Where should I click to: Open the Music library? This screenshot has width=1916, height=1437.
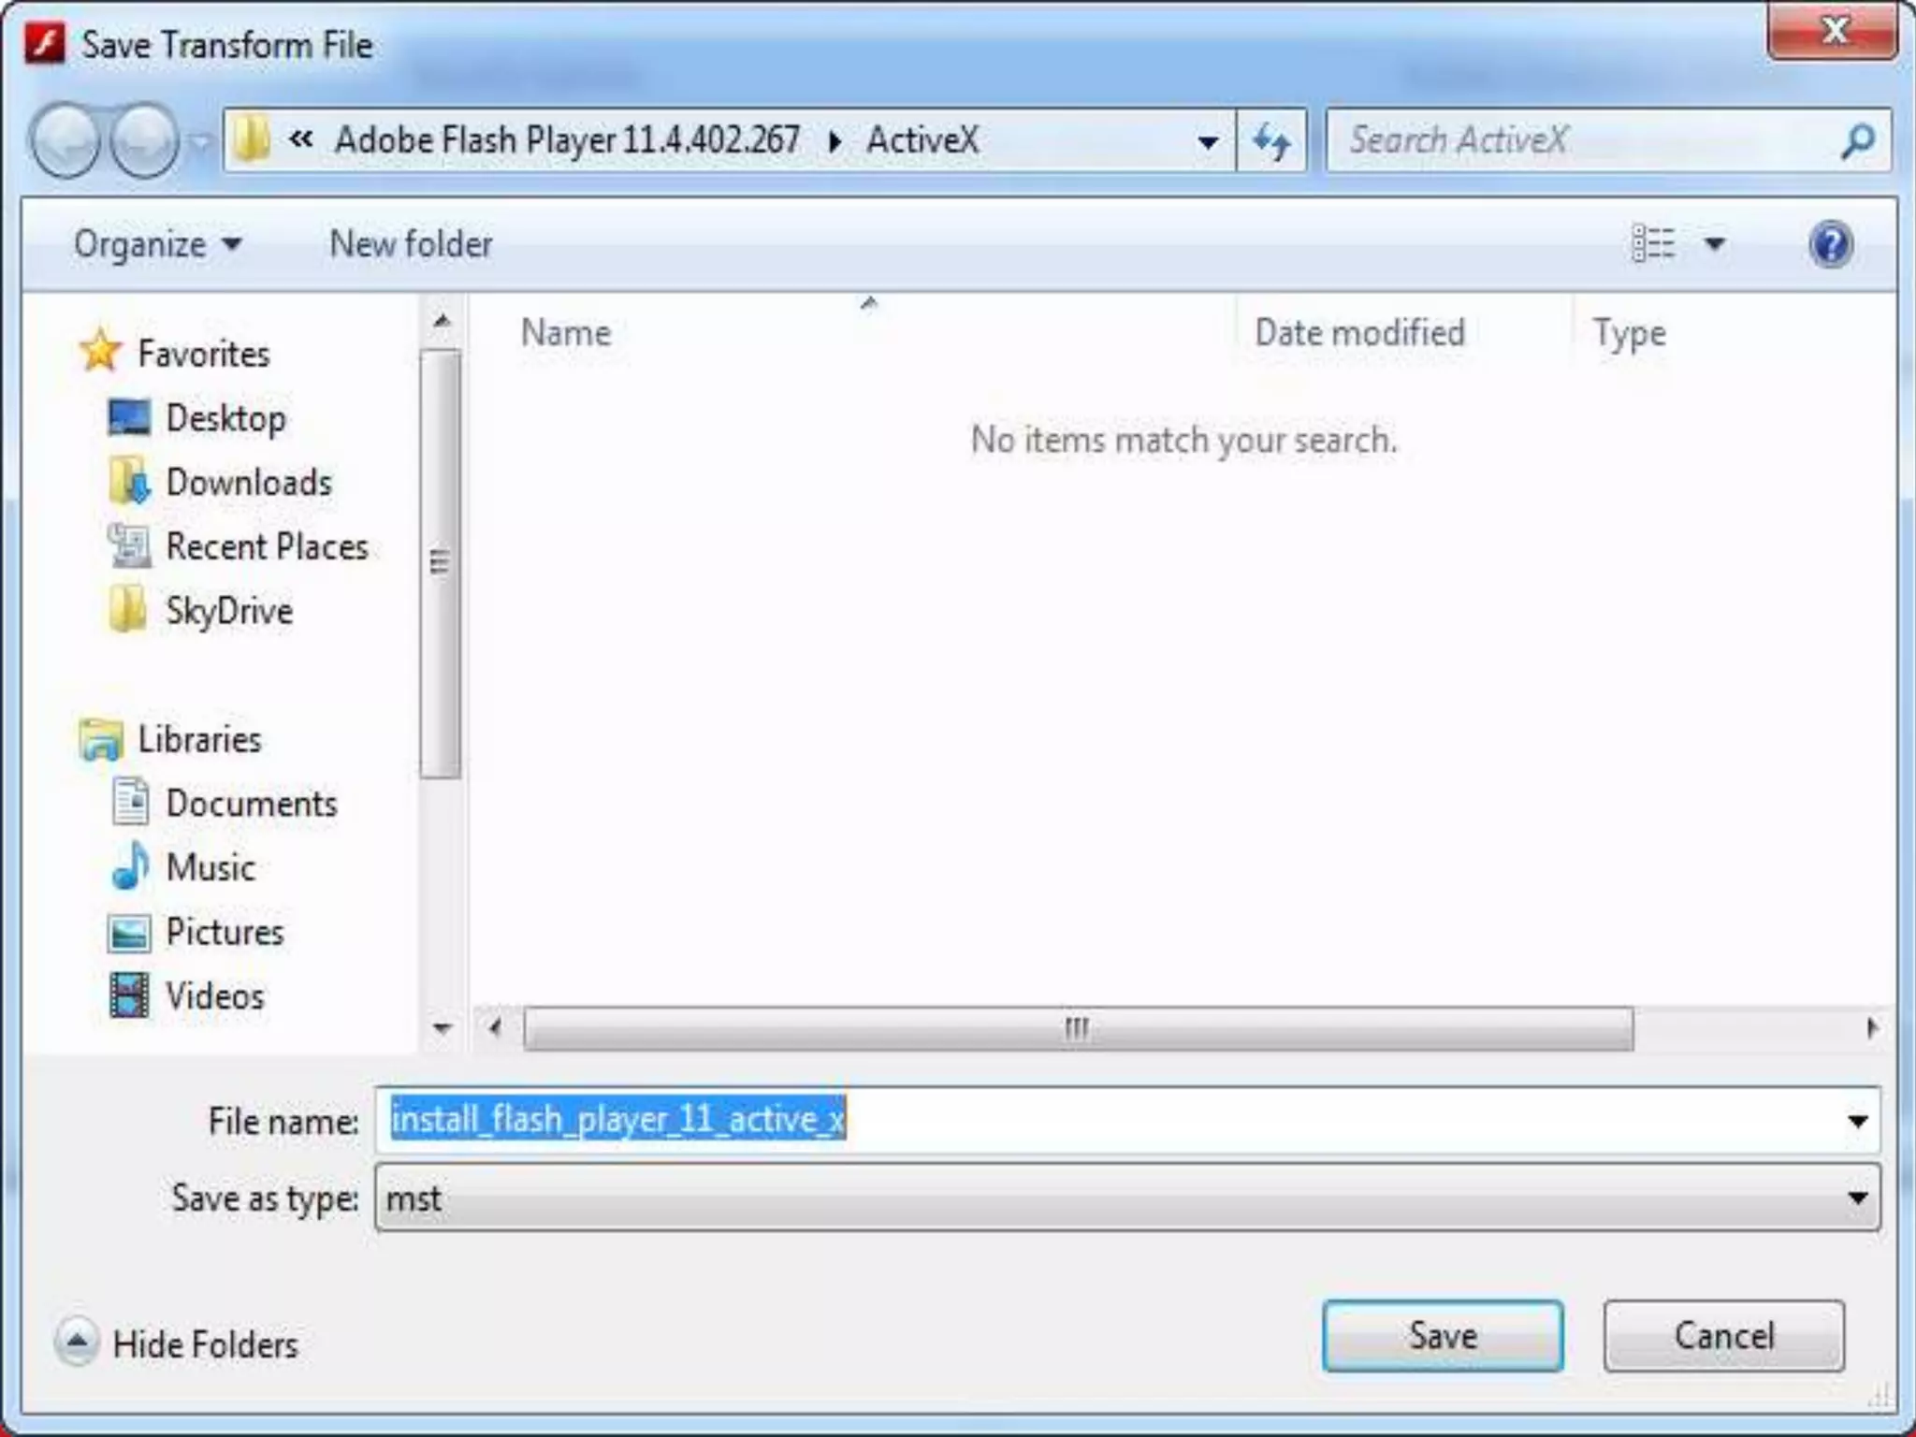click(210, 867)
